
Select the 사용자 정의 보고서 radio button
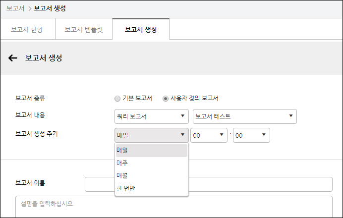(166, 99)
